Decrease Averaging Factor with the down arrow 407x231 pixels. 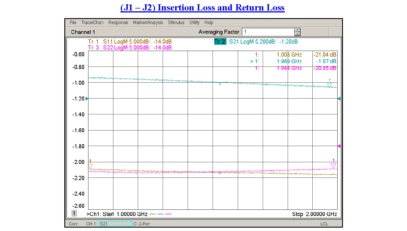click(x=297, y=34)
